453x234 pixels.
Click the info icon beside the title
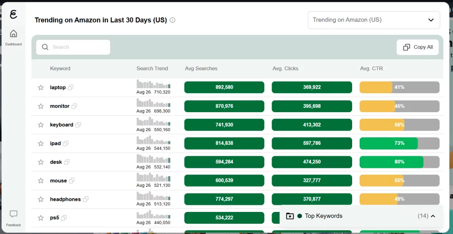click(173, 20)
